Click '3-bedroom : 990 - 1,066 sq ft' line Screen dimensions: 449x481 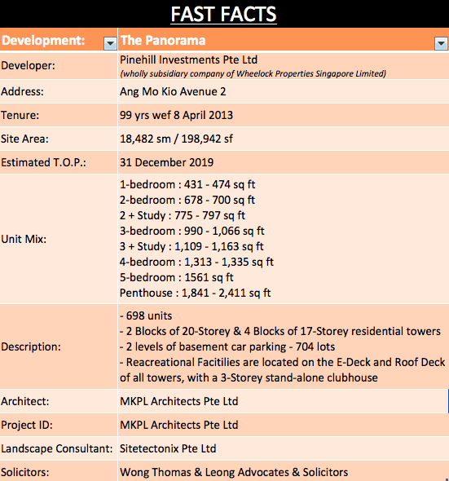[x=192, y=231]
